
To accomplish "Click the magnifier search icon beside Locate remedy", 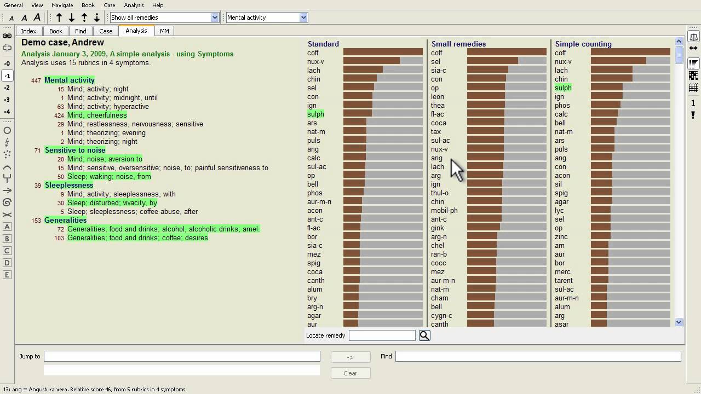I will click(x=424, y=335).
